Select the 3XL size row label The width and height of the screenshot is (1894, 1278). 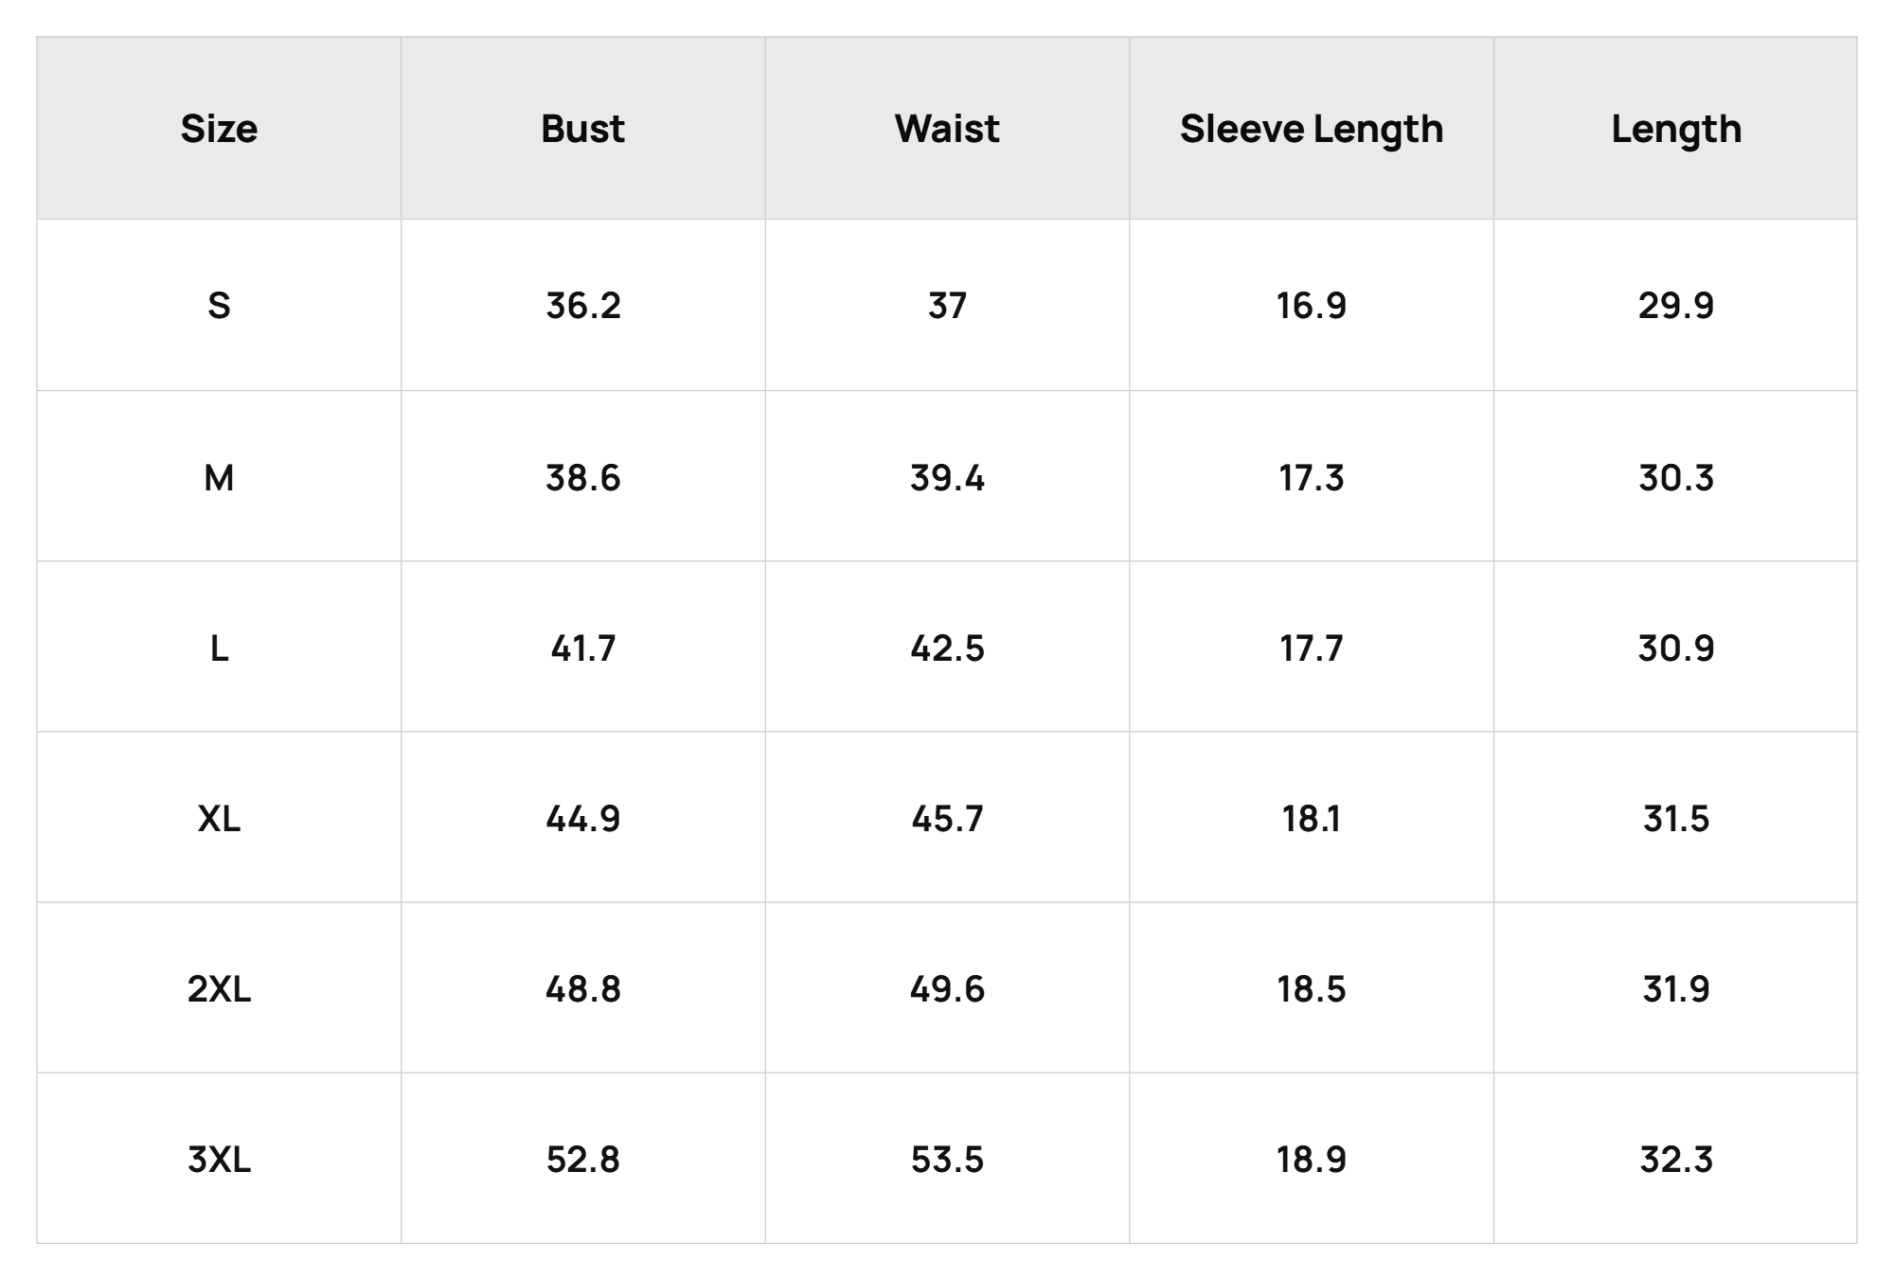tap(219, 1160)
